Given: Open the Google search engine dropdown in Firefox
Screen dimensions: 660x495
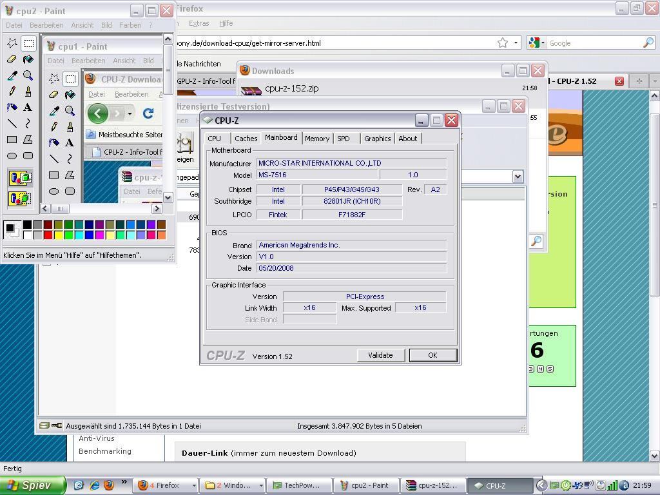Looking at the screenshot, I should 537,43.
